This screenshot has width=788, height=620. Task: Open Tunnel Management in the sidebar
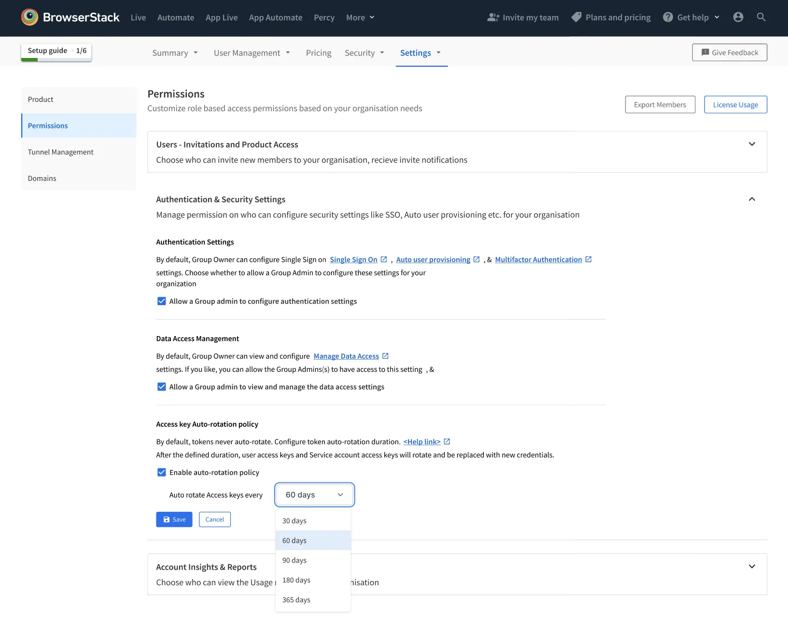coord(79,152)
